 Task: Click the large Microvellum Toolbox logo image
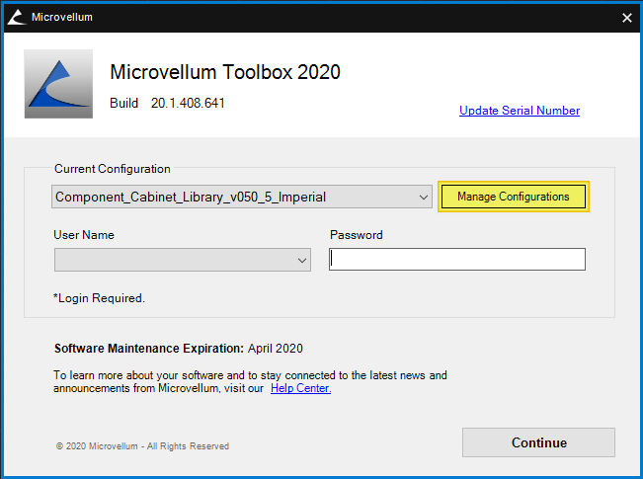58,84
